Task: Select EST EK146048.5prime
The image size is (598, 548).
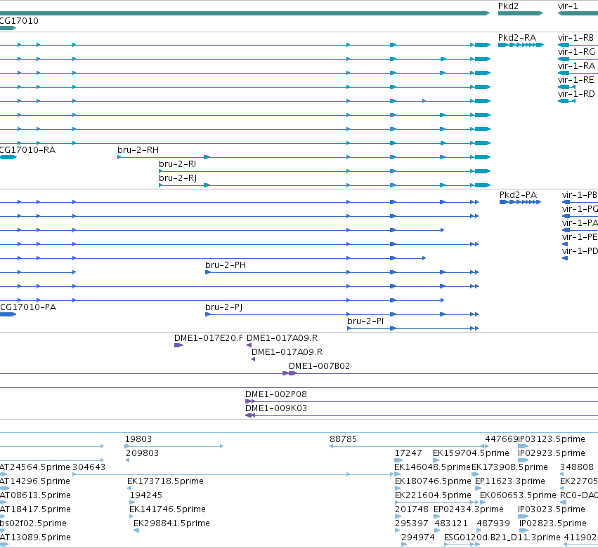Action: pyautogui.click(x=432, y=467)
